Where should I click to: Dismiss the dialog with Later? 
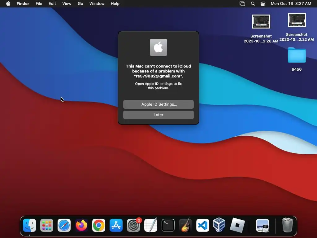[x=158, y=115]
